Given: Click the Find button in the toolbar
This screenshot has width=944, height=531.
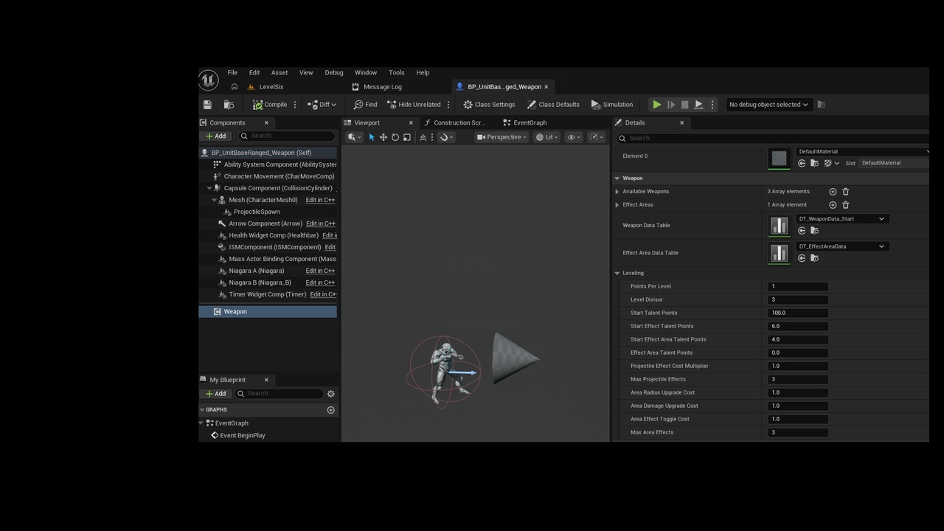Looking at the screenshot, I should [366, 105].
